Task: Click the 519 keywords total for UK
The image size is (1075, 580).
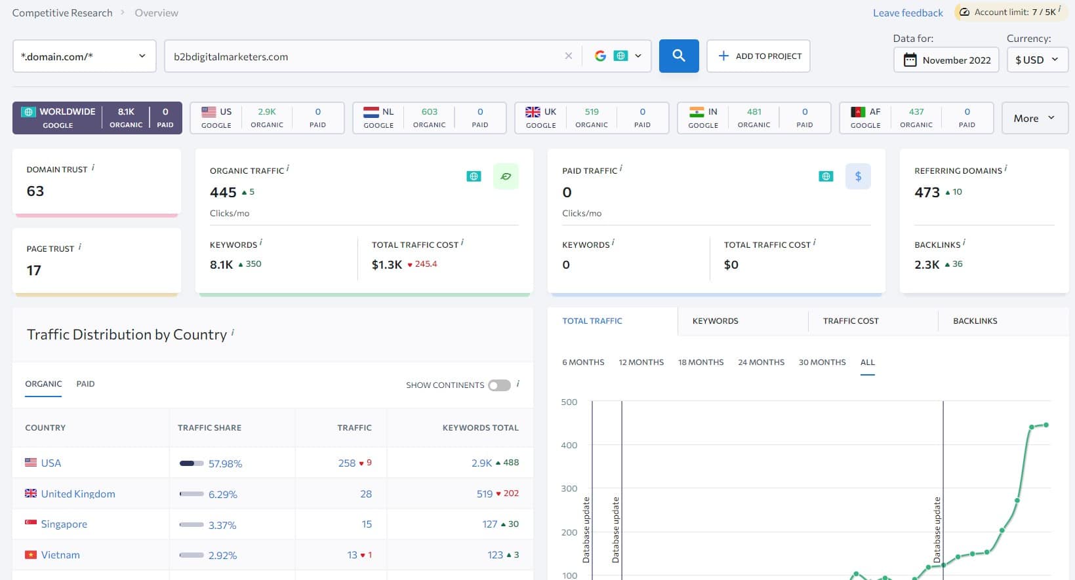Action: click(485, 494)
